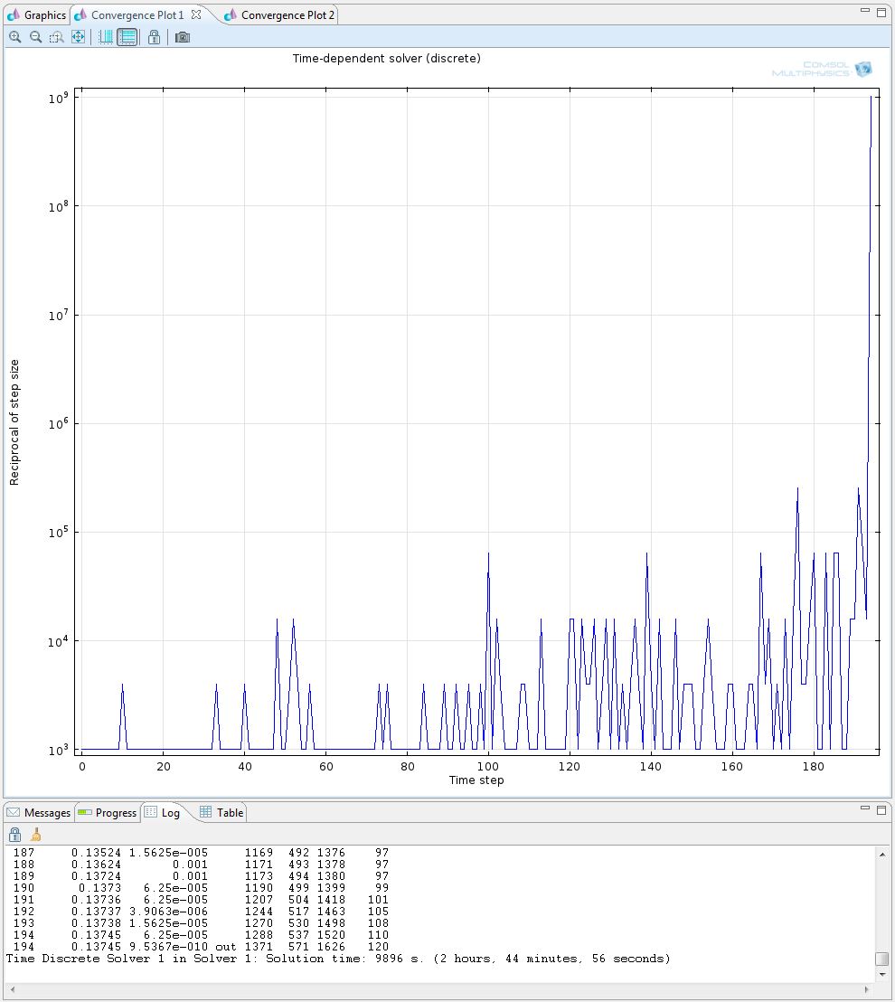Click the log row for step 187
This screenshot has height=1002, width=895.
(x=201, y=853)
